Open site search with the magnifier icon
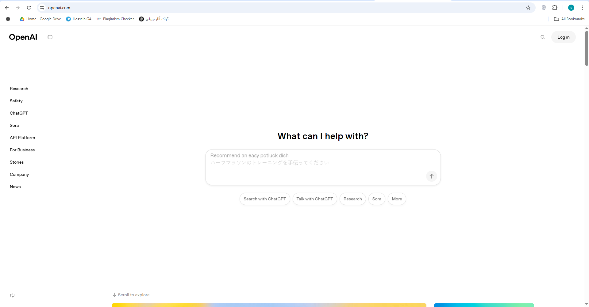The height and width of the screenshot is (307, 589). [x=543, y=37]
